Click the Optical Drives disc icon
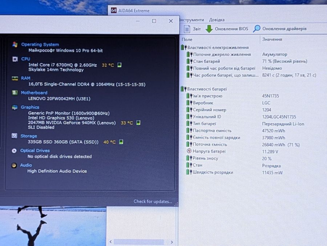 click(x=14, y=151)
